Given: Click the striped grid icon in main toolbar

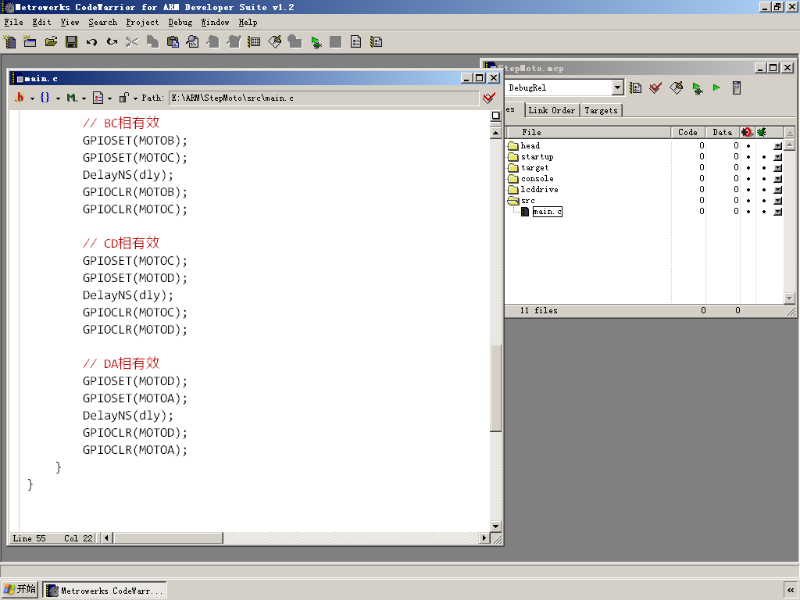Looking at the screenshot, I should pyautogui.click(x=254, y=42).
